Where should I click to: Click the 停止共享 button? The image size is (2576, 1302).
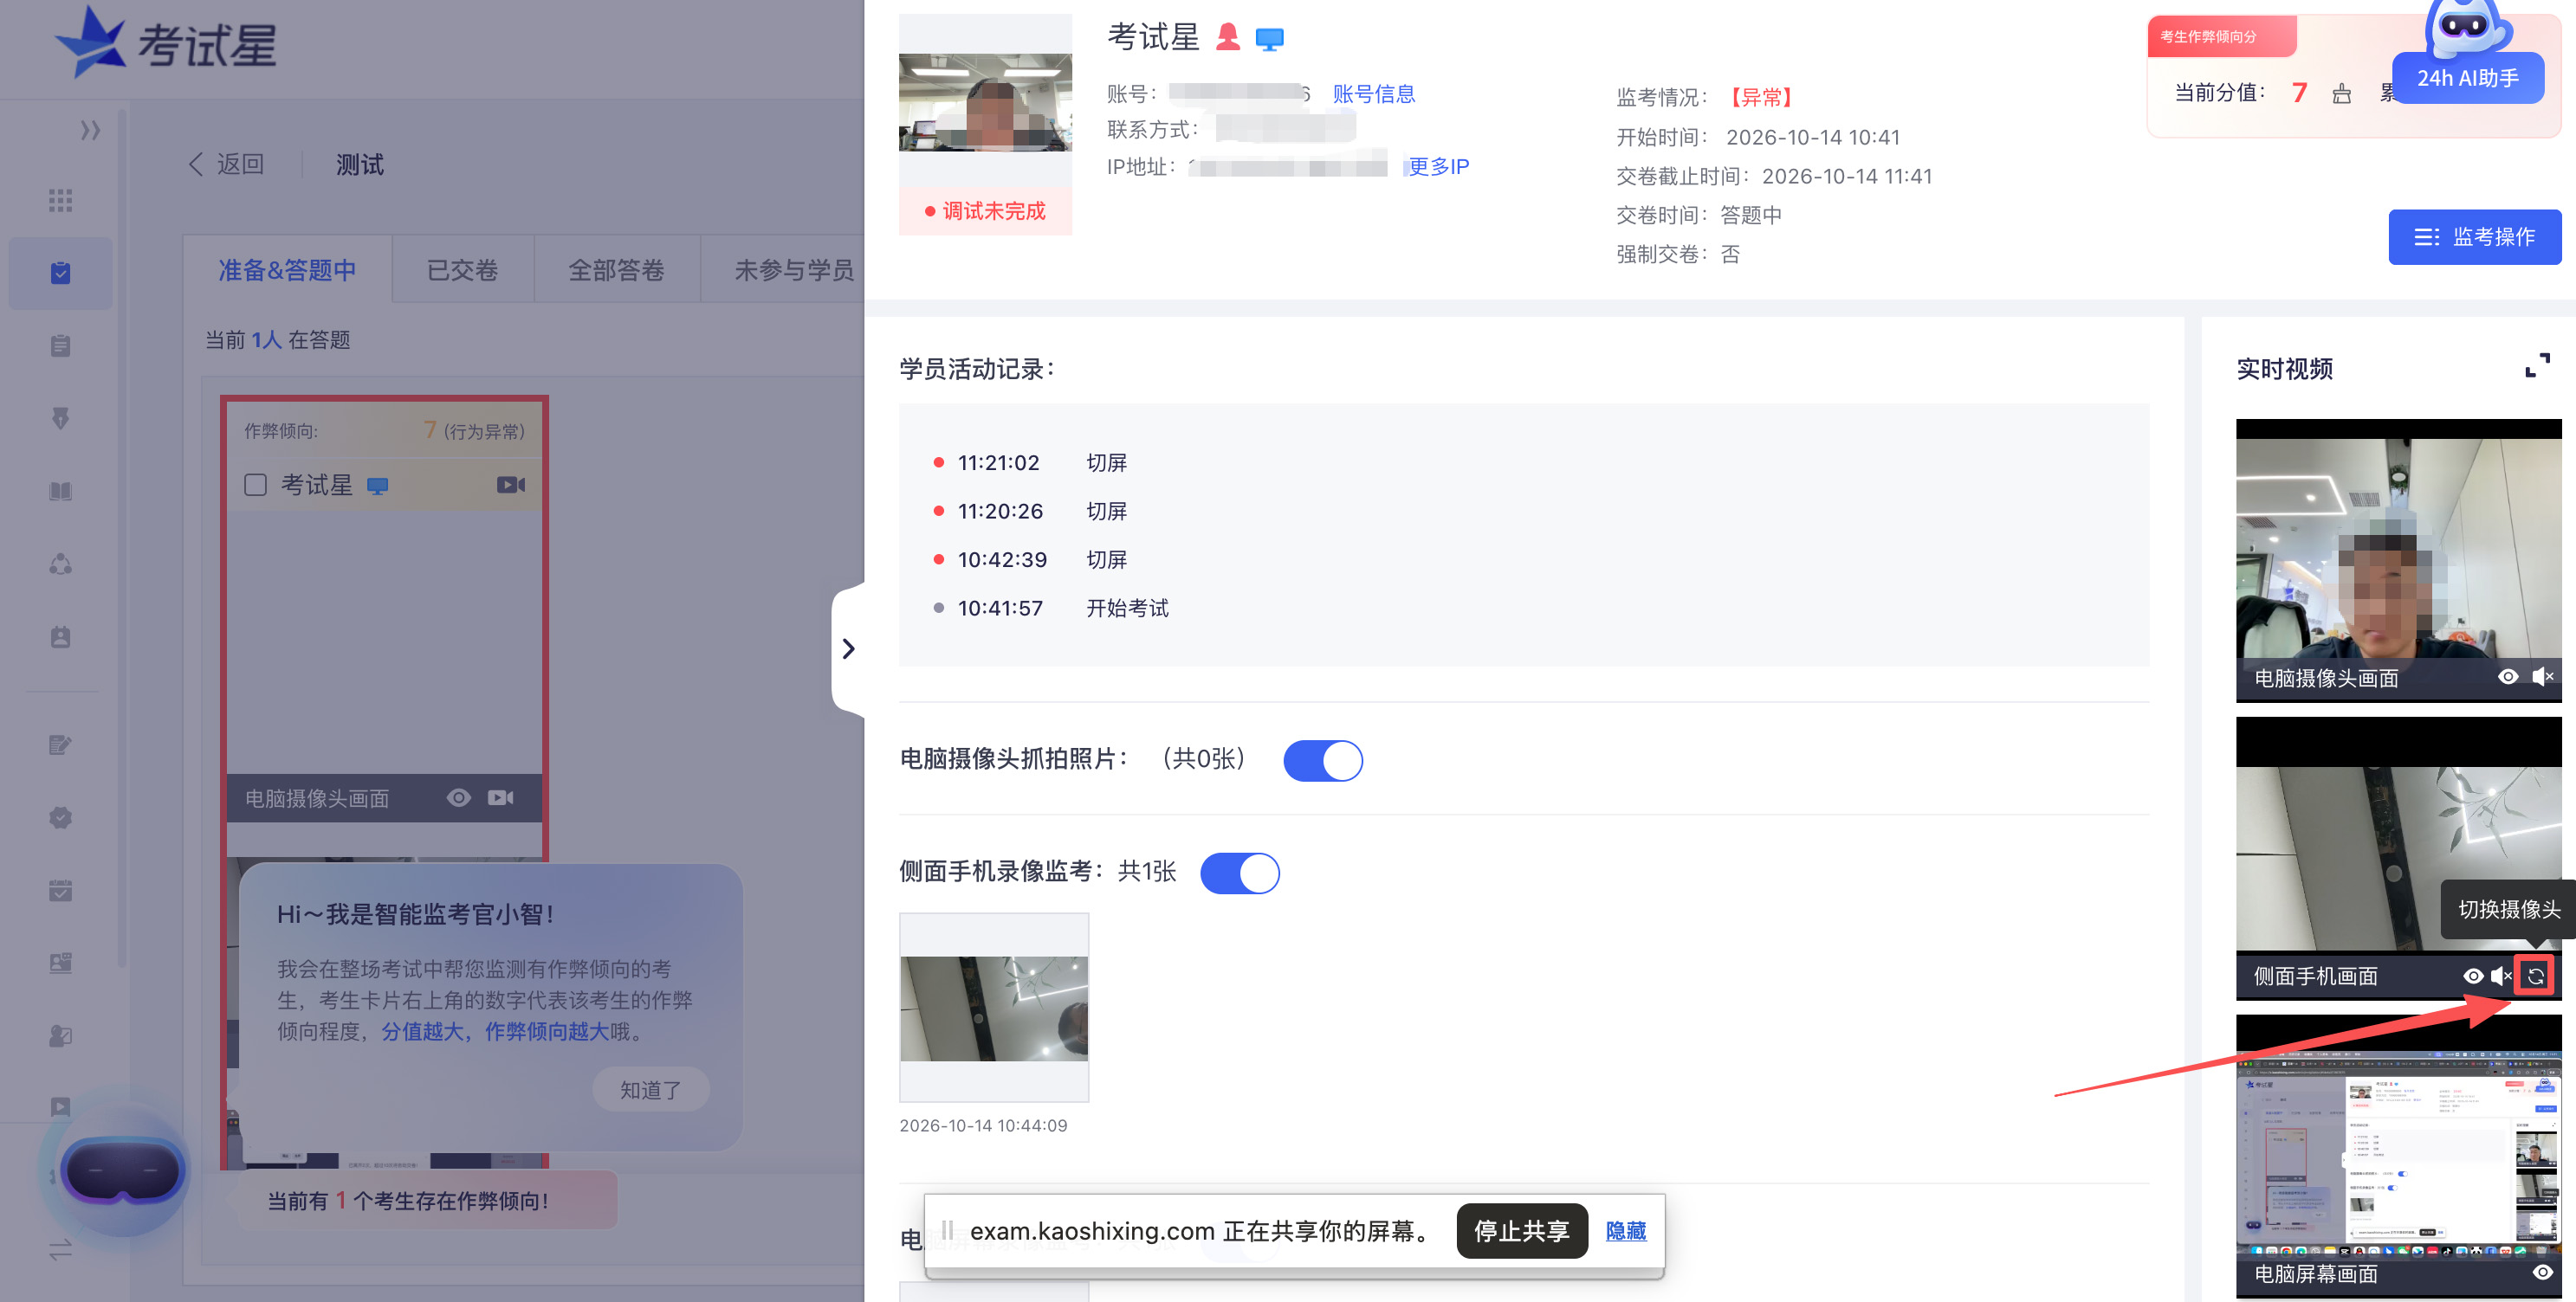coord(1522,1231)
